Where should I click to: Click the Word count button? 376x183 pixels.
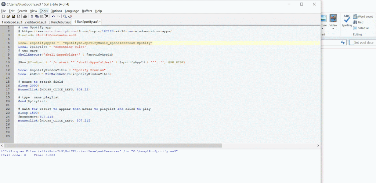pos(363,16)
